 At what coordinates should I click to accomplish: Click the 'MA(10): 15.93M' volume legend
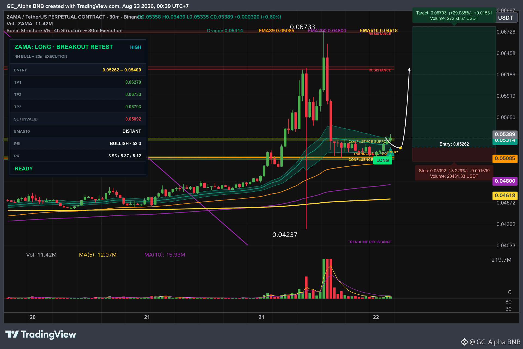tap(165, 255)
